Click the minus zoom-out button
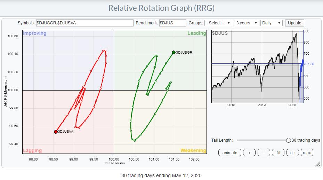Screen dimensions: 323x180 [x=264, y=152]
